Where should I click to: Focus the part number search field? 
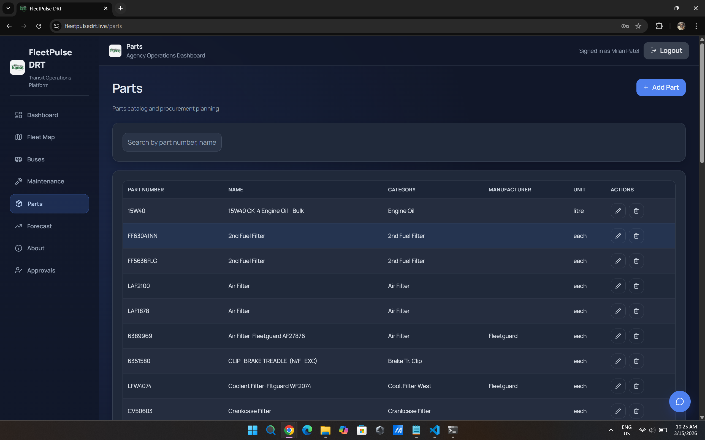pos(172,142)
